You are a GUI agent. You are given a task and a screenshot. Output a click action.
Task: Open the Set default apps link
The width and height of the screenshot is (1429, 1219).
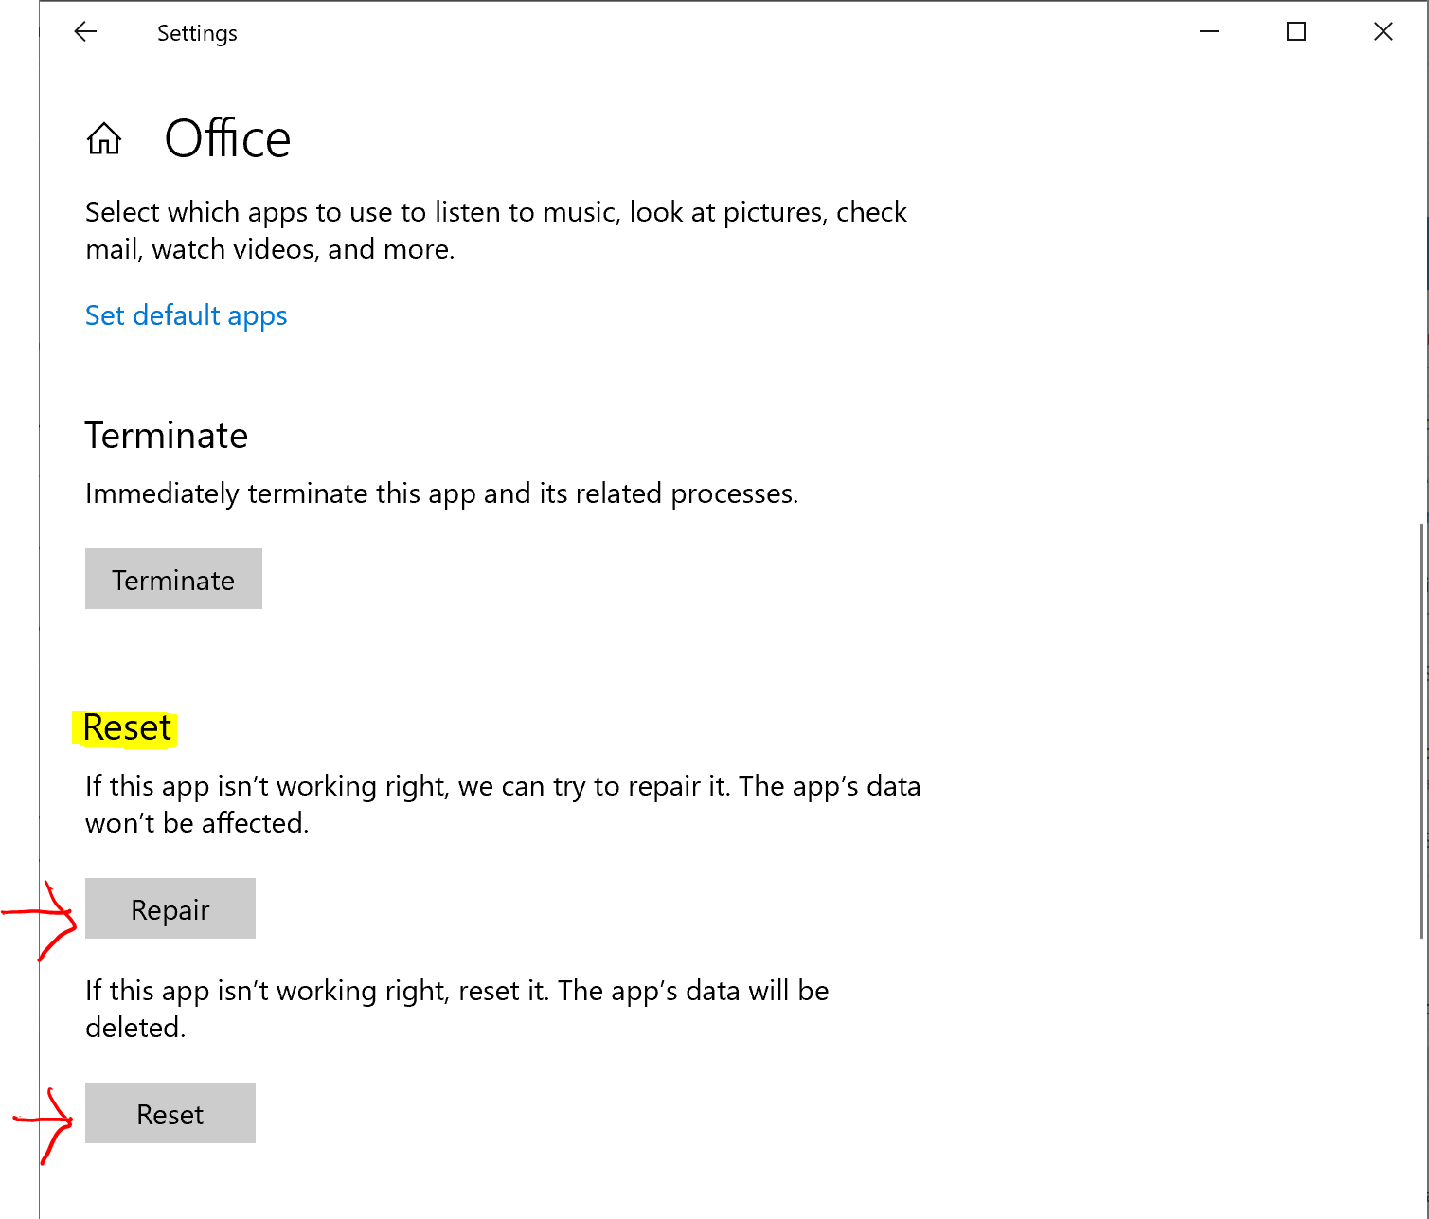click(x=186, y=315)
